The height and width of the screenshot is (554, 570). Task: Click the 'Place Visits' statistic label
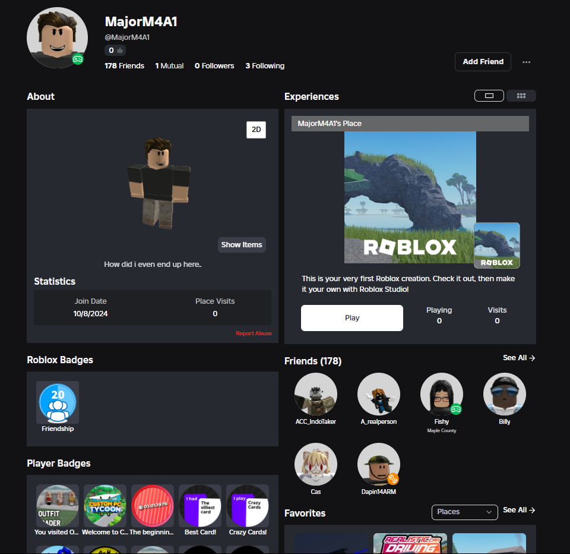tap(215, 301)
